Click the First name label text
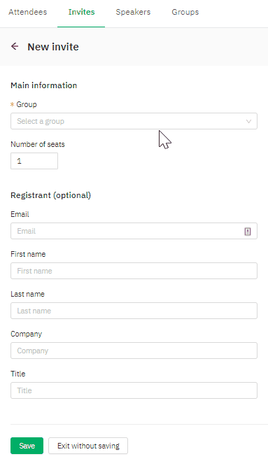 click(28, 254)
